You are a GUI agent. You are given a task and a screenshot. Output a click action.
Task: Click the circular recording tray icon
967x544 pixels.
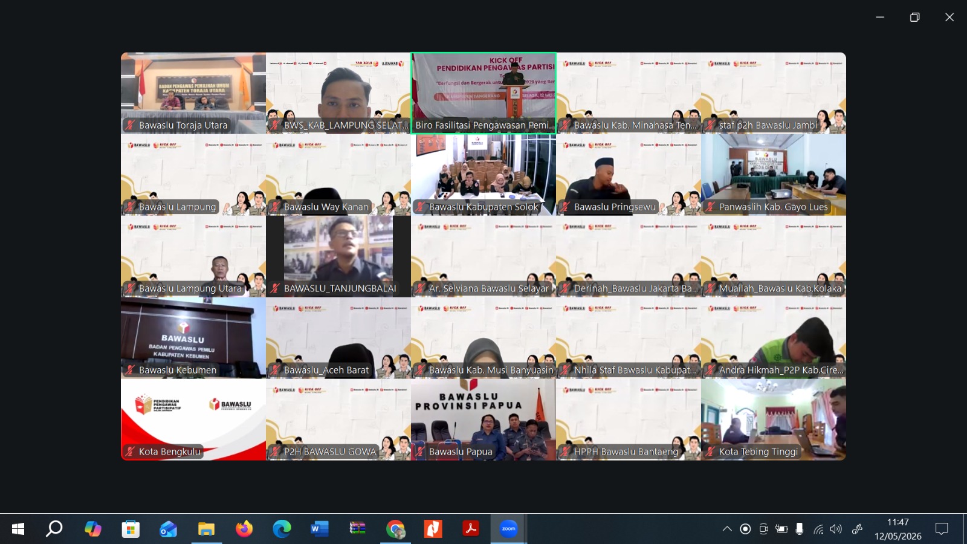pyautogui.click(x=745, y=529)
